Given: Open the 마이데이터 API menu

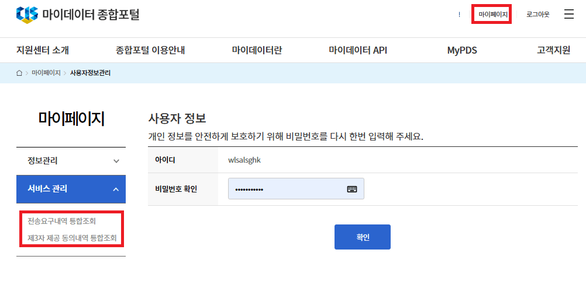Looking at the screenshot, I should tap(358, 50).
